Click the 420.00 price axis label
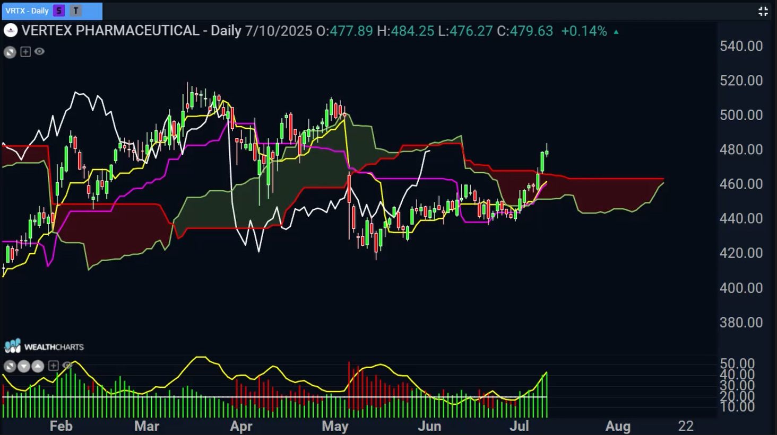This screenshot has height=435, width=777. point(741,253)
